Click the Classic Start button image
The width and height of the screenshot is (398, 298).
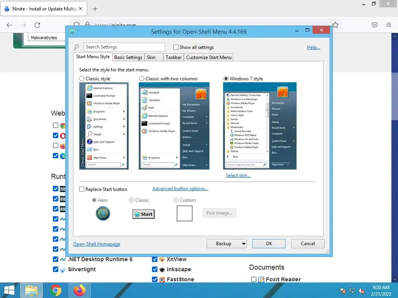143,214
